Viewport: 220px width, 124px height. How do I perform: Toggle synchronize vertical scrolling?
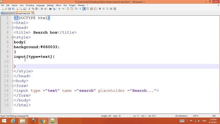coord(68,9)
